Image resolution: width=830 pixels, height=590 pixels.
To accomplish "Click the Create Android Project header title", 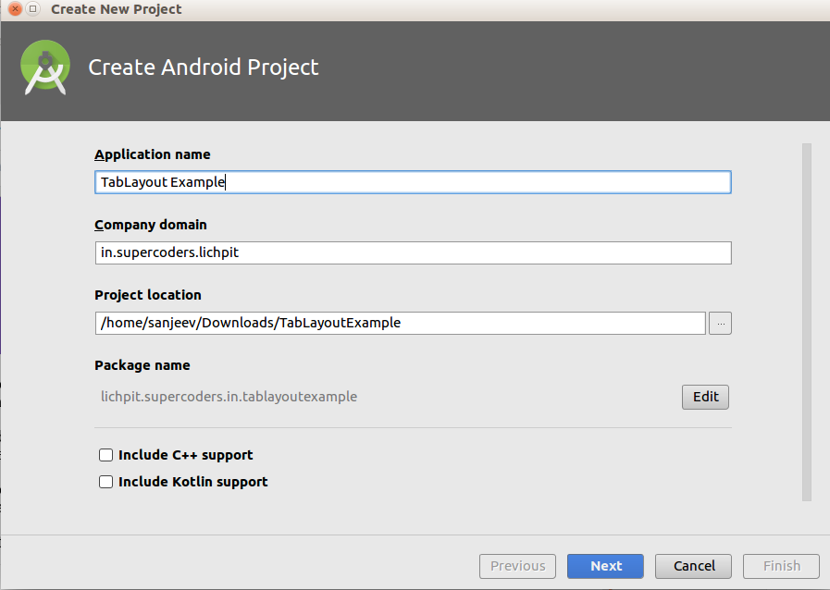I will click(x=204, y=68).
